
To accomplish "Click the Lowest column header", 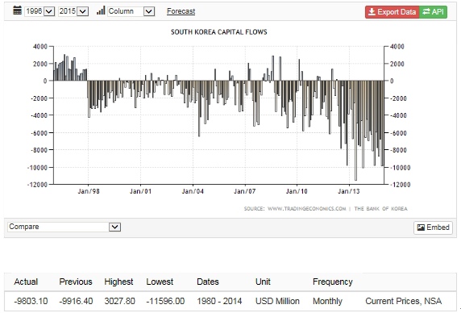I will [160, 282].
